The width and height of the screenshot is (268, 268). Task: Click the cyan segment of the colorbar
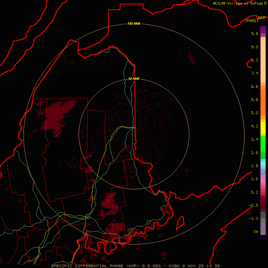(263, 164)
